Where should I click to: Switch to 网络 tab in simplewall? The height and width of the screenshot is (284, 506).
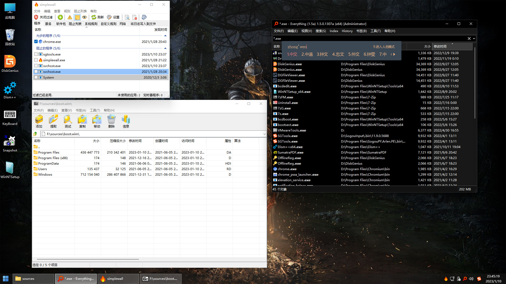coord(123,24)
